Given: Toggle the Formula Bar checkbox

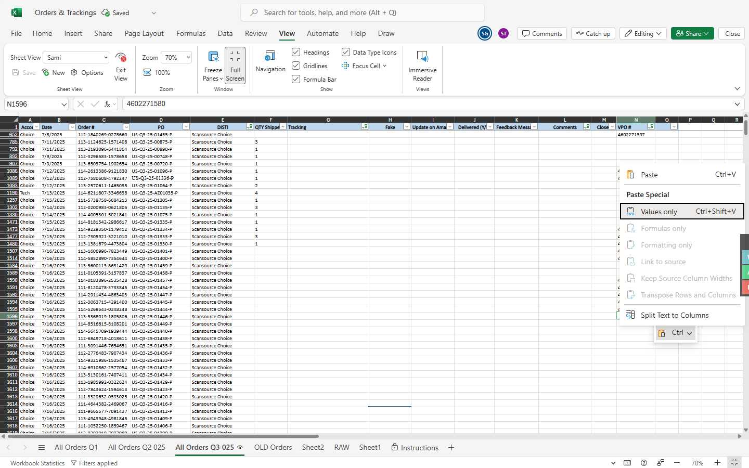Looking at the screenshot, I should click(x=296, y=79).
